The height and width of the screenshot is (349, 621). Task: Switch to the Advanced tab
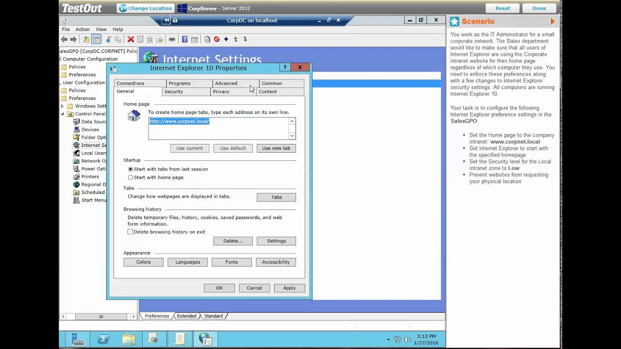pyautogui.click(x=235, y=83)
